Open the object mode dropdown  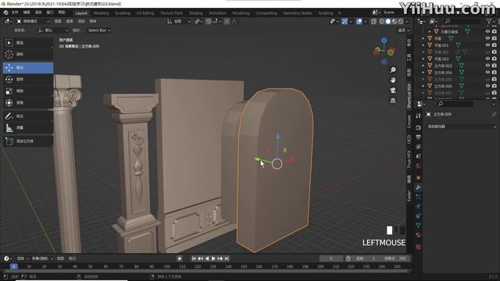click(x=33, y=21)
